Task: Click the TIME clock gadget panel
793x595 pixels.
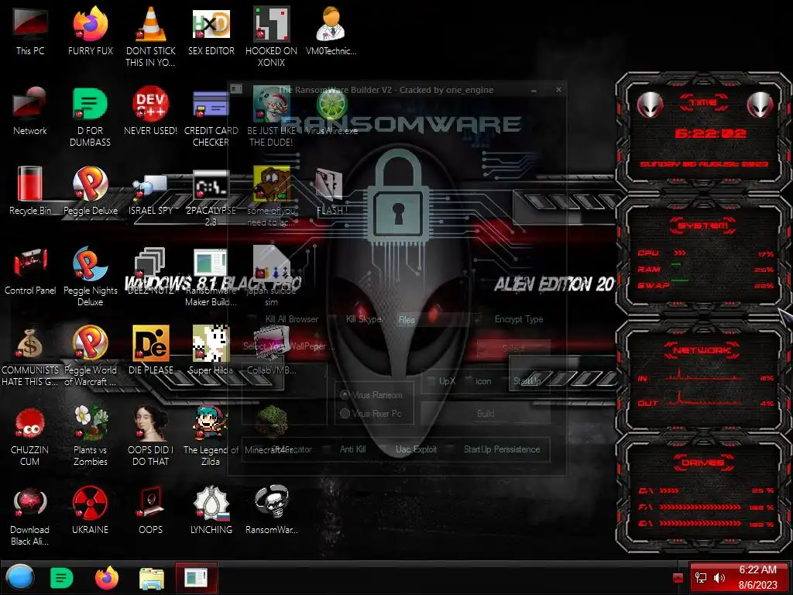Action: click(704, 132)
